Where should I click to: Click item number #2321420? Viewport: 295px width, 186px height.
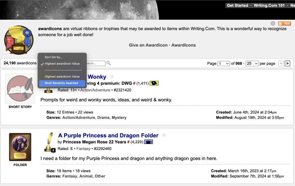(x=123, y=90)
